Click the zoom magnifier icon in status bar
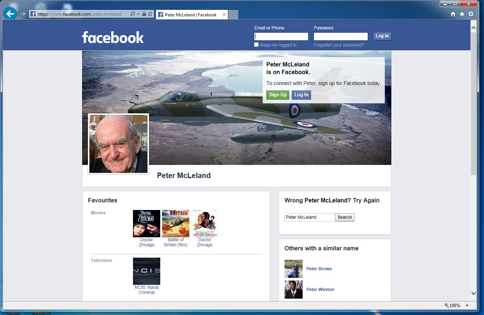Image resolution: width=484 pixels, height=315 pixels. [447, 305]
